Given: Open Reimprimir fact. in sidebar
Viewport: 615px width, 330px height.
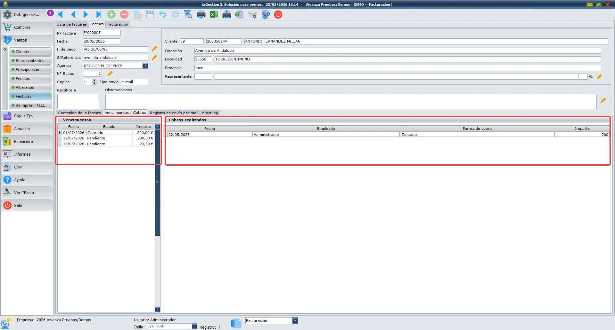Looking at the screenshot, I should pos(30,105).
